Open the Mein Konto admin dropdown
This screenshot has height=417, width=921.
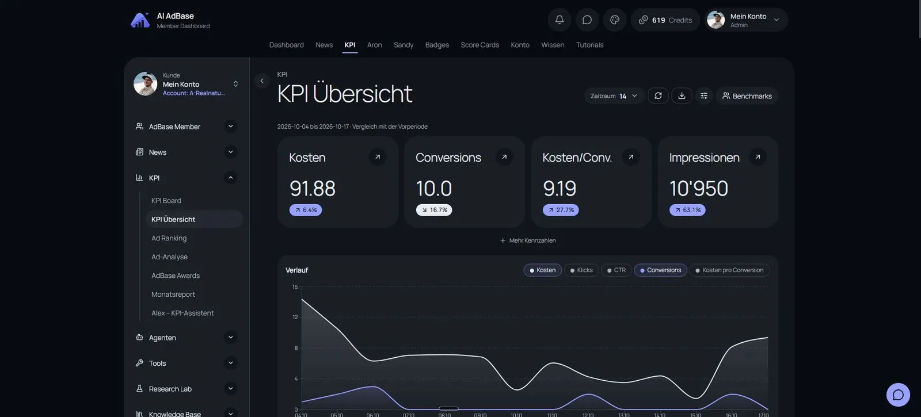pos(746,20)
